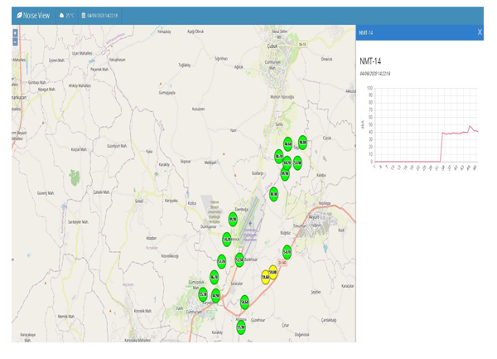497x359 pixels.
Task: Click the pink noise line peak in chart
Action: [470, 126]
